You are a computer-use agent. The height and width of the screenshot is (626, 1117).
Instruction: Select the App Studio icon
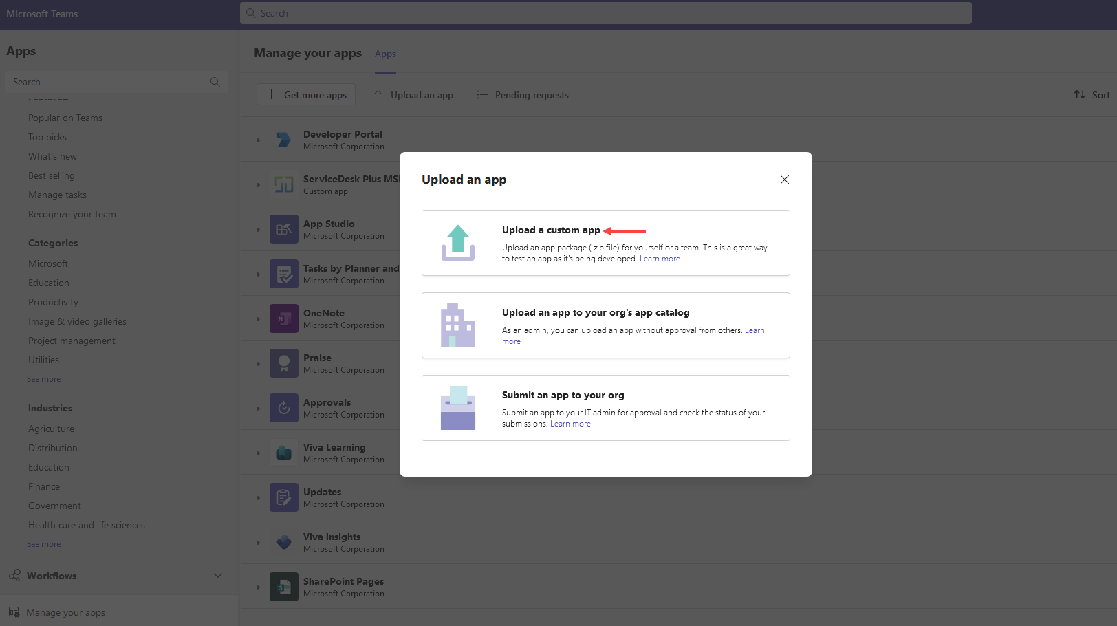click(x=283, y=228)
